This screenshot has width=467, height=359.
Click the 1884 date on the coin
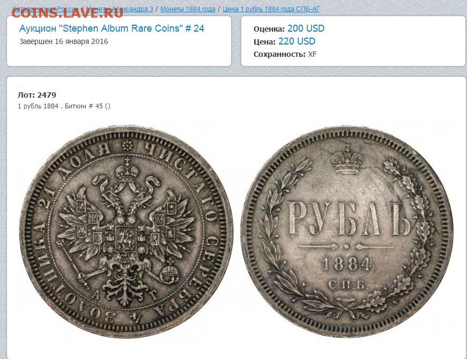tap(347, 264)
